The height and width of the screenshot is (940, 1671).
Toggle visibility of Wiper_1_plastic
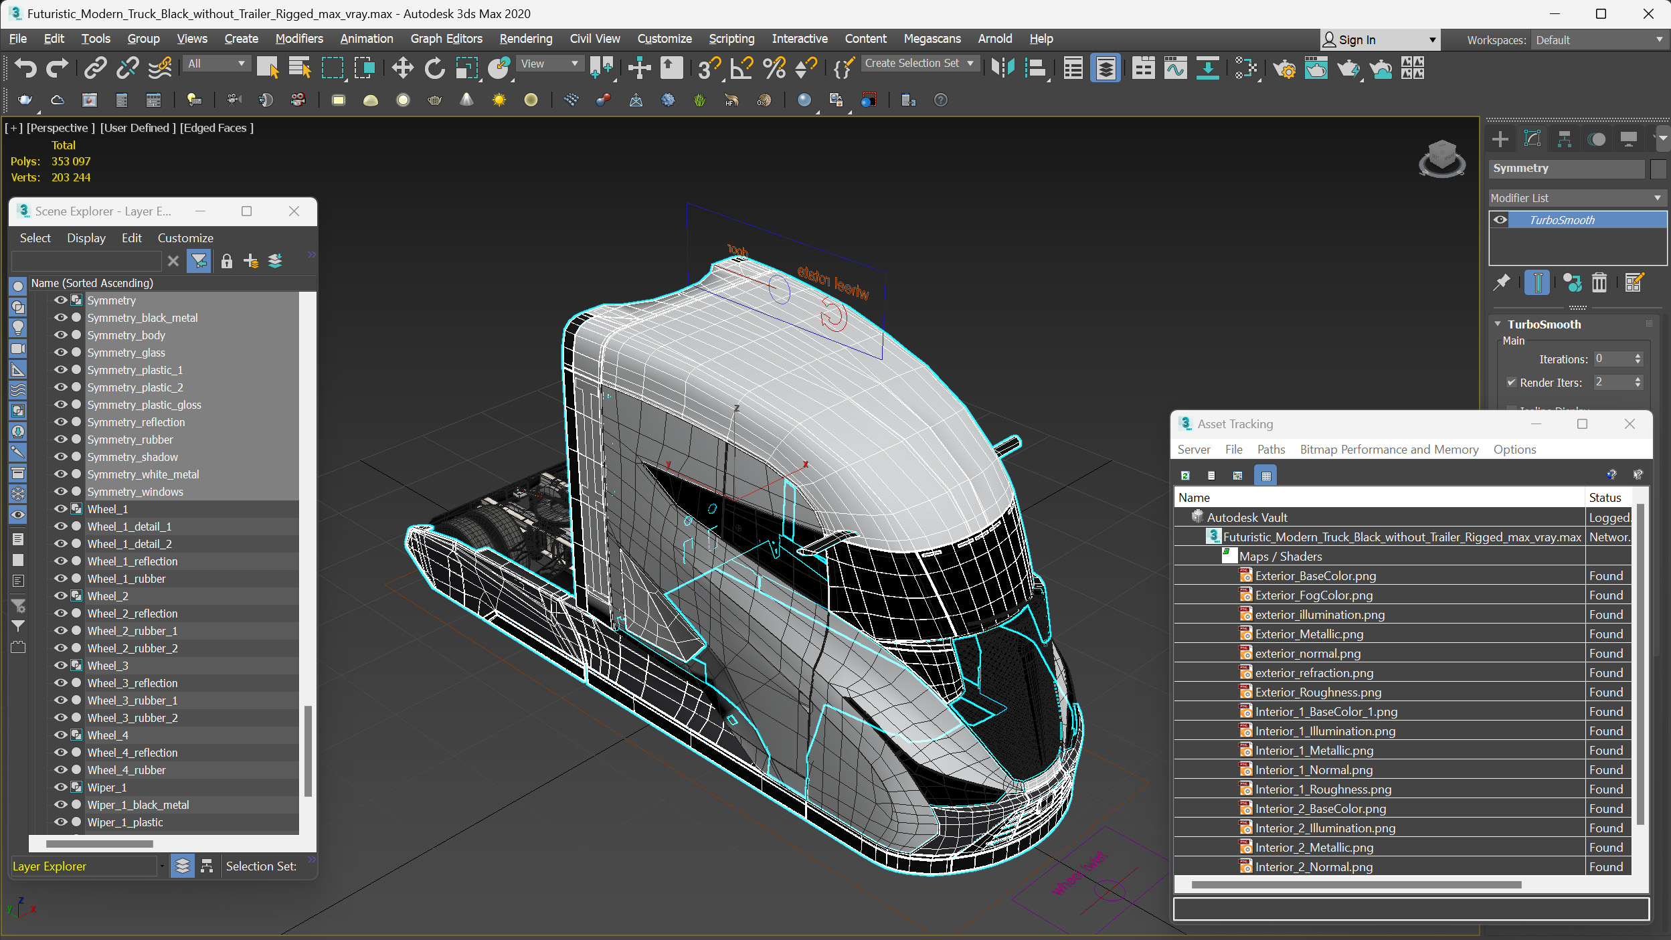click(x=60, y=822)
